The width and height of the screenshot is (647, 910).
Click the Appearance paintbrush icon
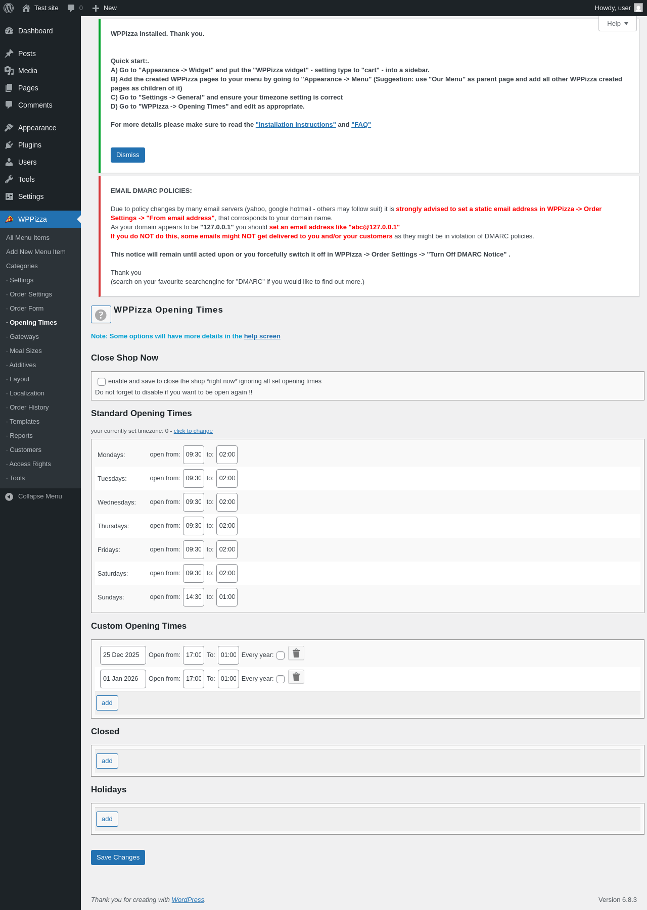coord(9,128)
